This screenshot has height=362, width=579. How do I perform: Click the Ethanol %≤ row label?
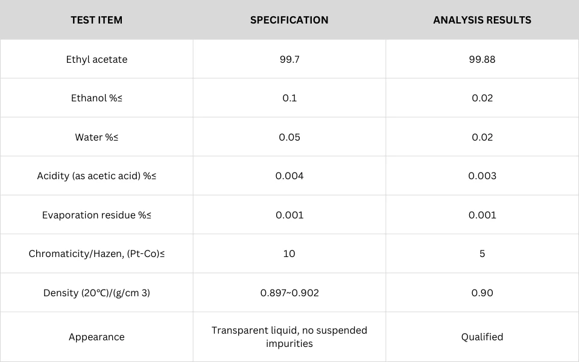tap(96, 98)
